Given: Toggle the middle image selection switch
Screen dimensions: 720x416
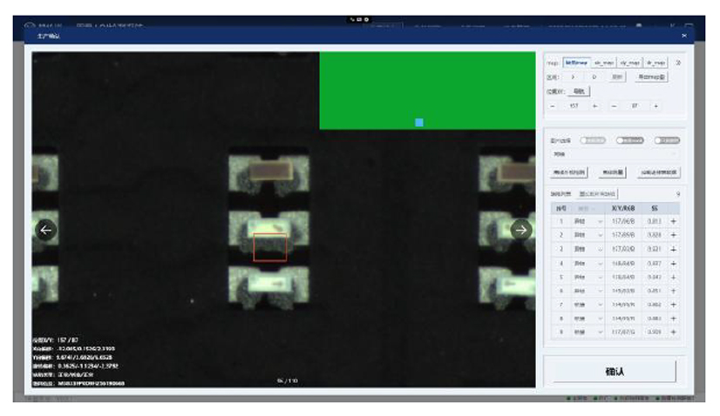Looking at the screenshot, I should click(x=629, y=140).
